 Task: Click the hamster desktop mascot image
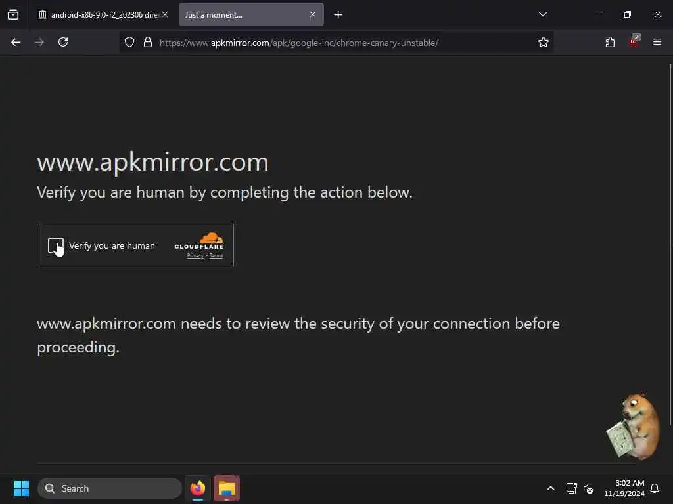point(633,425)
